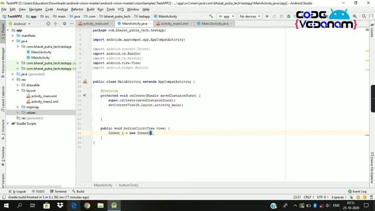Click the inspection eye icon in editor corner

click(367, 30)
